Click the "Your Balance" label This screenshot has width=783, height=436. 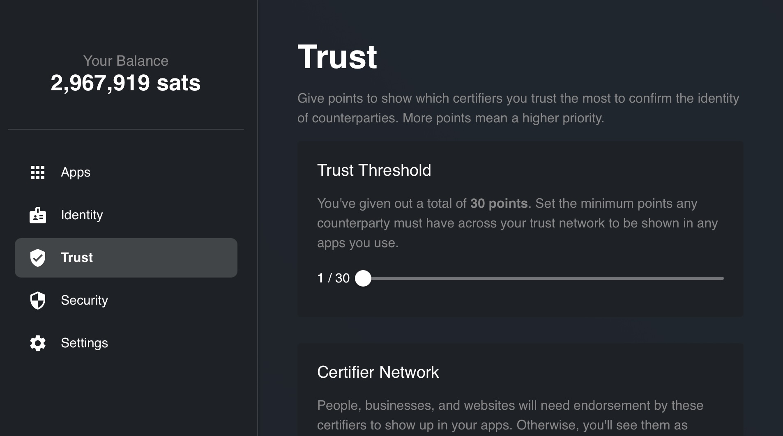[x=125, y=61]
